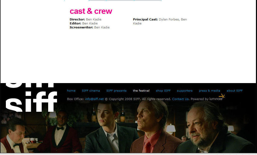Open the home navigation link

[71, 91]
